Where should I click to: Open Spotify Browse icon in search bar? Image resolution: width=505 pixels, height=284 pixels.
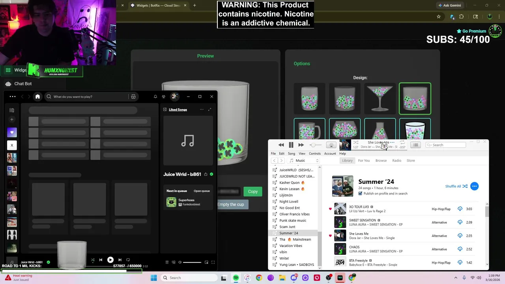[133, 97]
